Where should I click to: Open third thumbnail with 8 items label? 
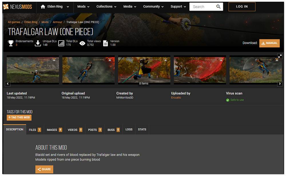pyautogui.click(x=144, y=70)
